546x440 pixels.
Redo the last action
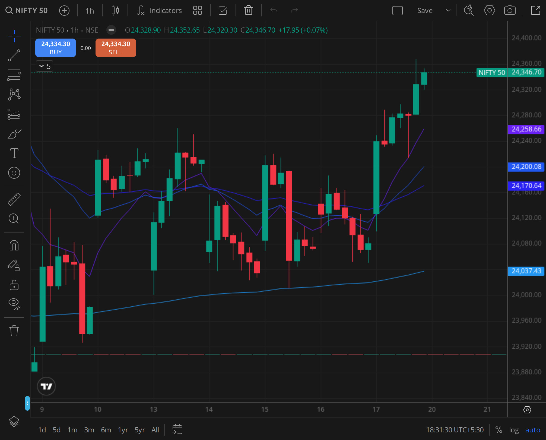click(x=294, y=11)
